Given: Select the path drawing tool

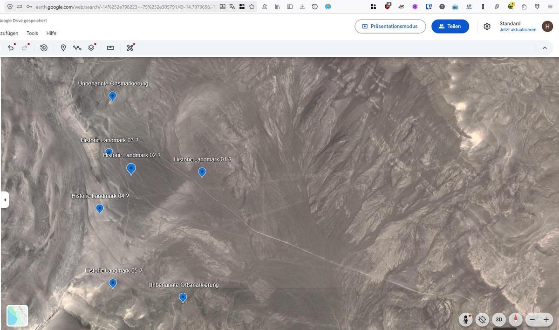Looking at the screenshot, I should 77,48.
